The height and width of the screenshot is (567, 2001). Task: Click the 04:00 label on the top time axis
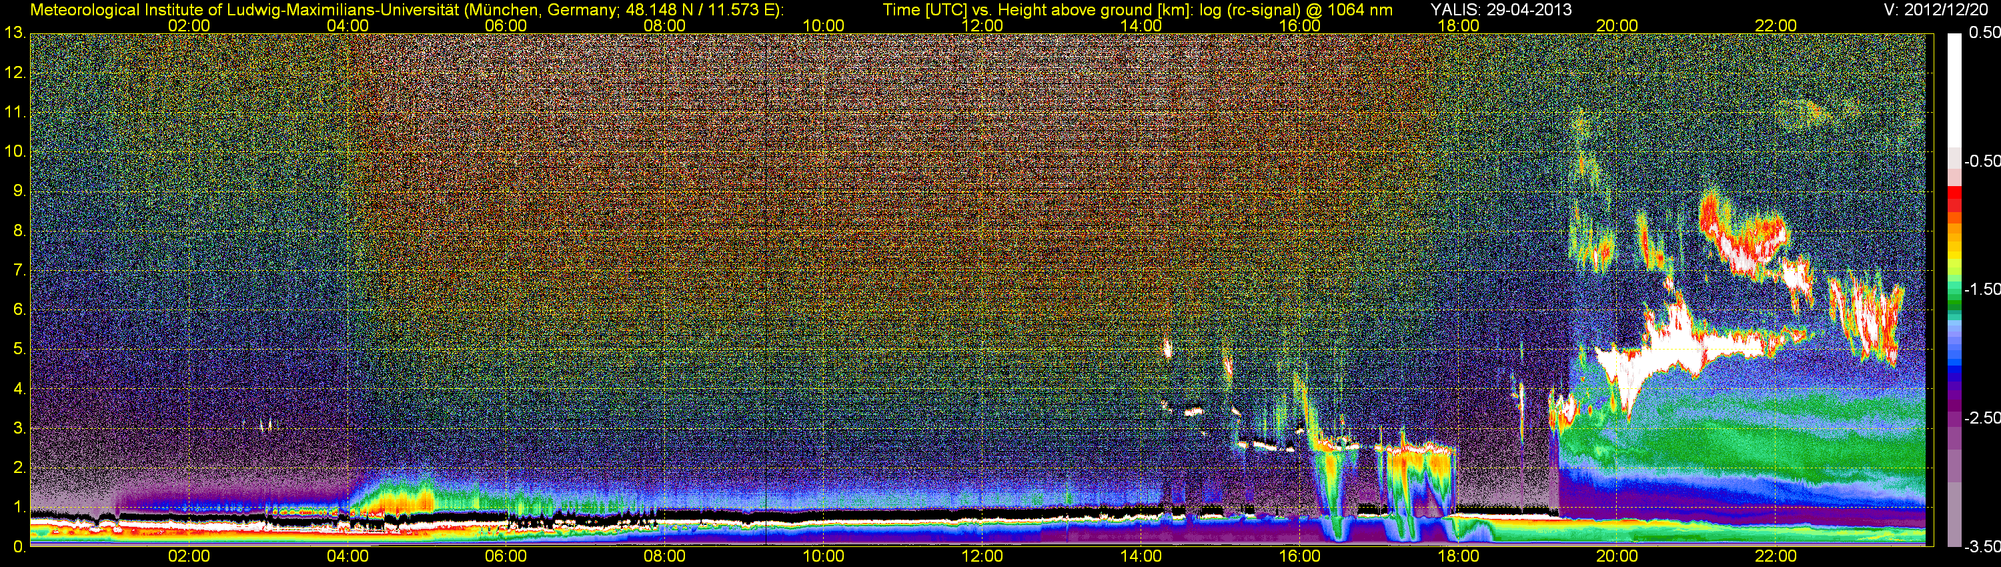(x=348, y=25)
